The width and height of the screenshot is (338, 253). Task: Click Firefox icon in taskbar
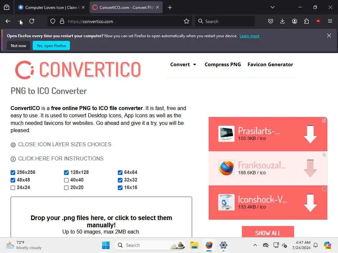coord(209,245)
